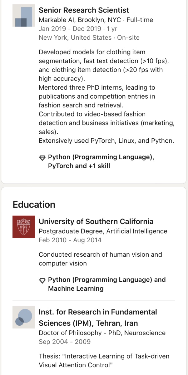Expand "Python, PyTorch and +1 skill" link
This screenshot has height=375, width=188.
click(101, 161)
